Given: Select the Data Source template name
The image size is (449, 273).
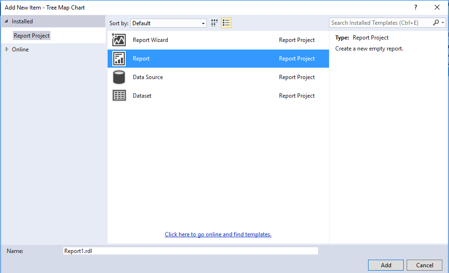Looking at the screenshot, I should (x=148, y=77).
